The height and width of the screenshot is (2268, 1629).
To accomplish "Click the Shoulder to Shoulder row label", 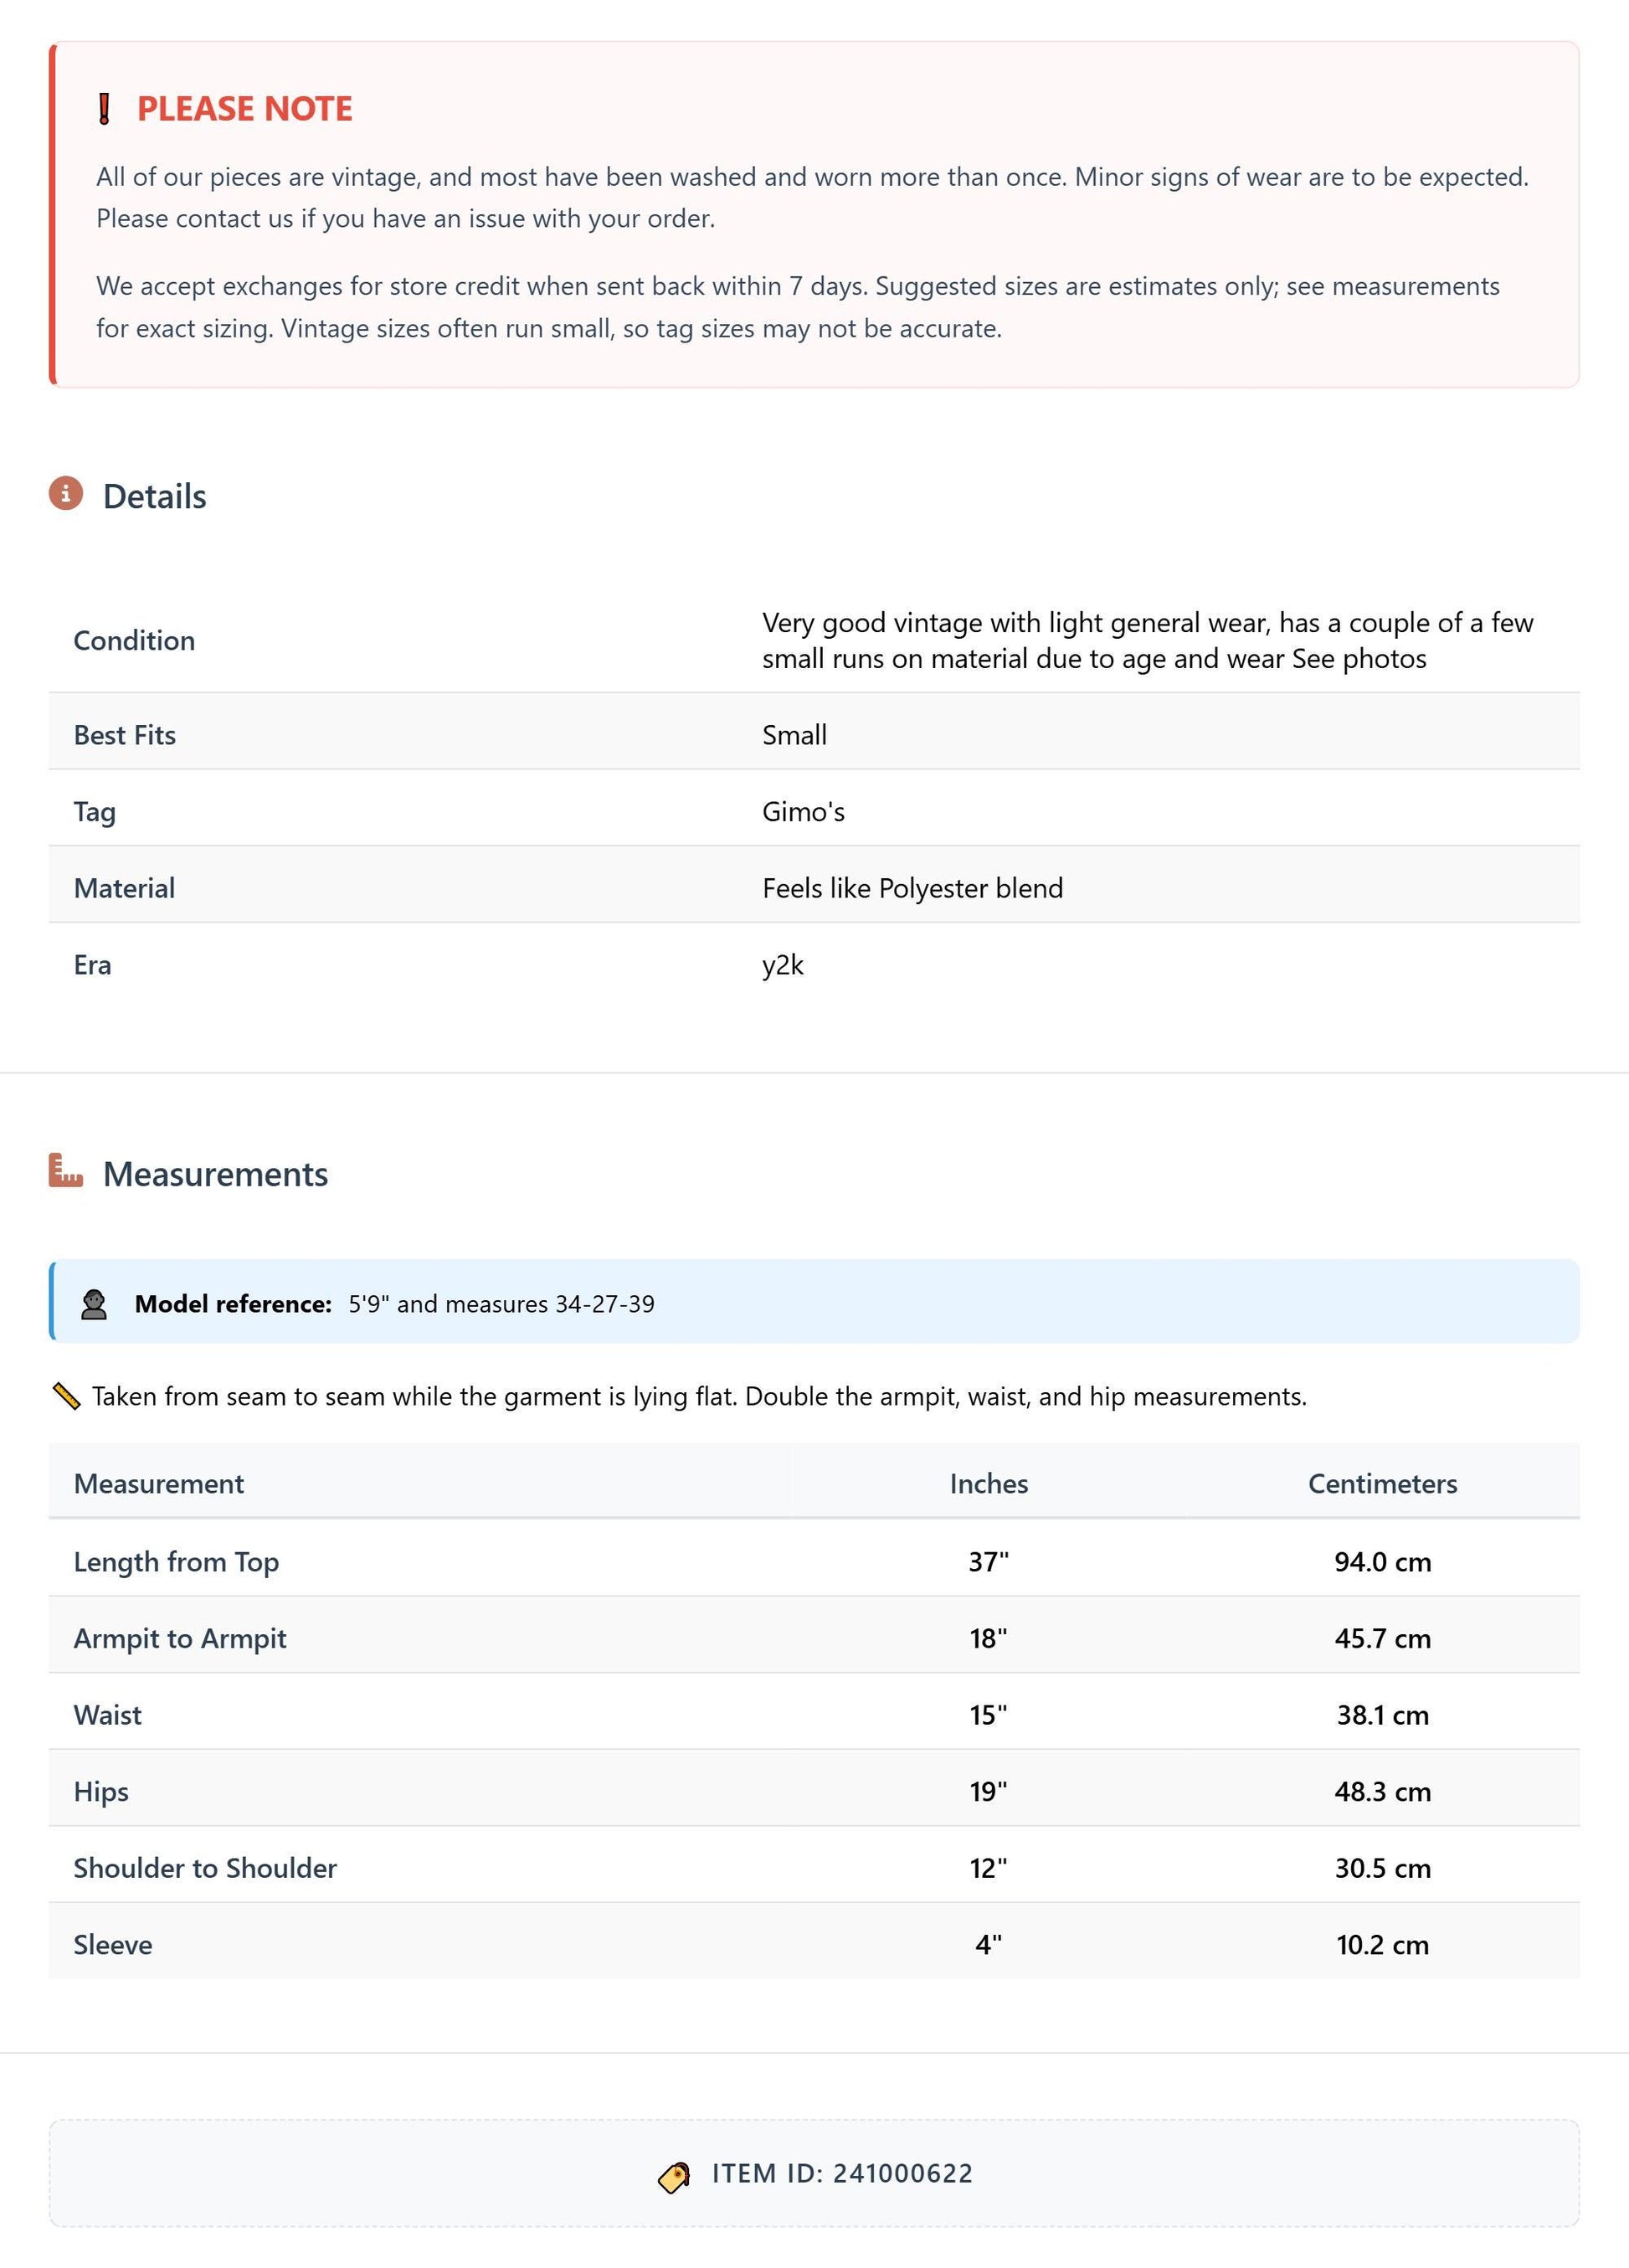I will point(205,1868).
